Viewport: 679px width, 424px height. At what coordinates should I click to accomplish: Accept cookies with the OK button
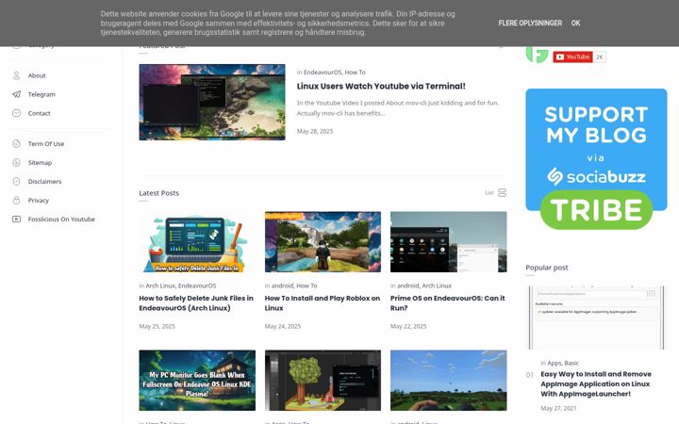tap(575, 23)
